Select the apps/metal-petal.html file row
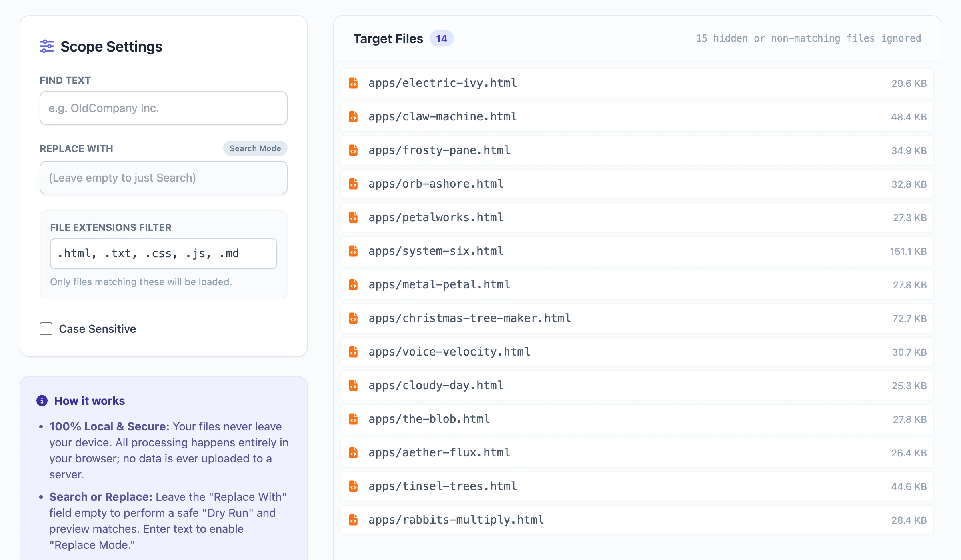This screenshot has height=560, width=961. coord(636,285)
